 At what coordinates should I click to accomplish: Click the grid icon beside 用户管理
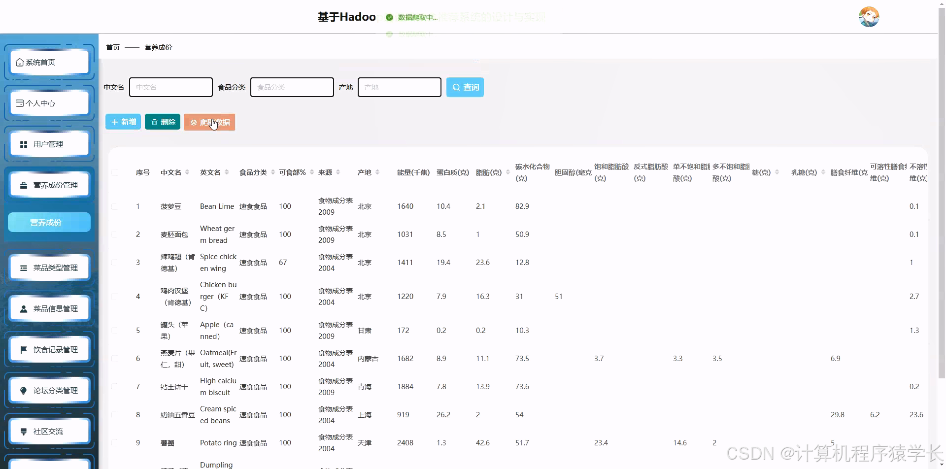tap(23, 144)
